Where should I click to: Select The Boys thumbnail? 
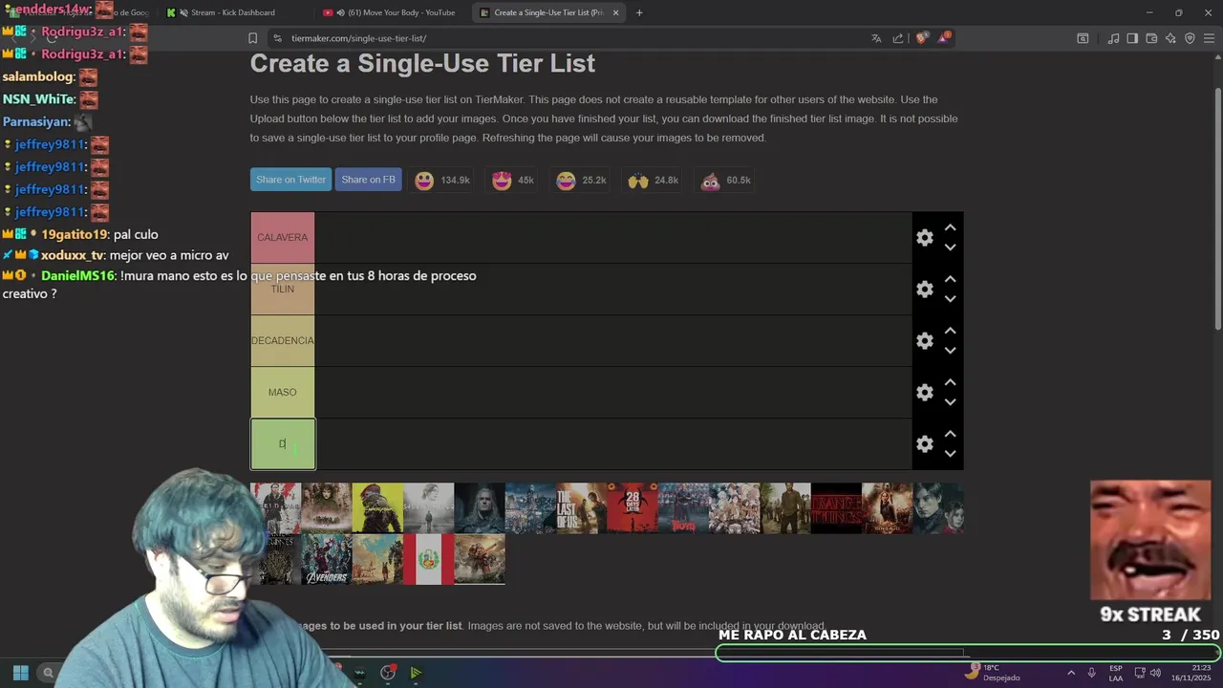click(683, 508)
